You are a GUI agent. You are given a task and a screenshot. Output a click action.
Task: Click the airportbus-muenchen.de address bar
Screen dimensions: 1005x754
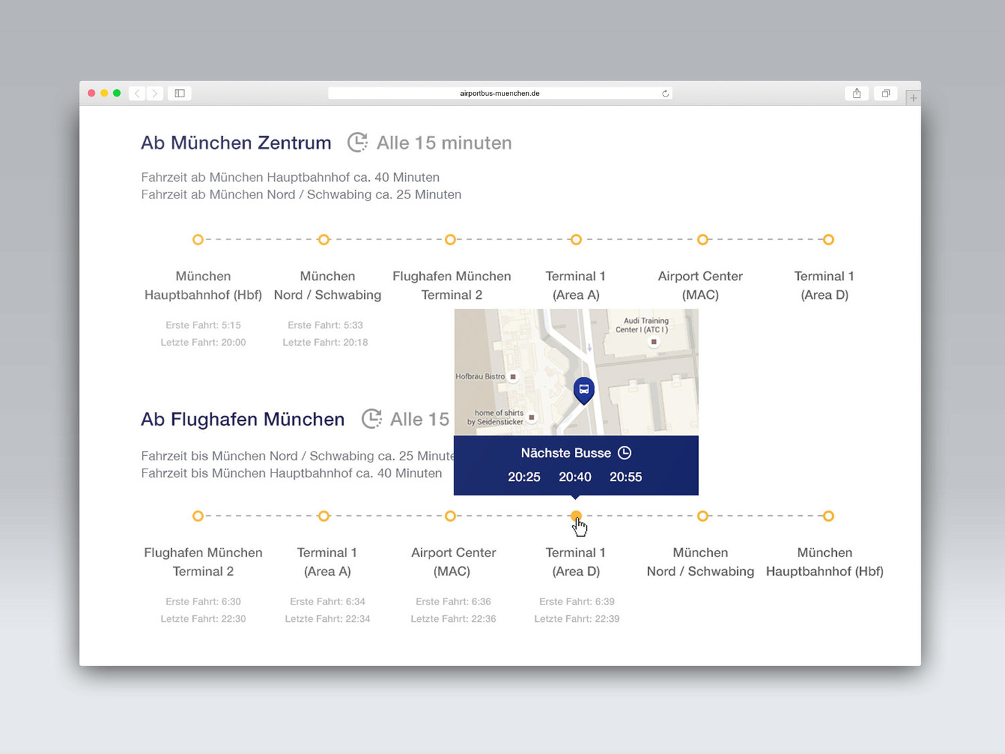[x=500, y=93]
